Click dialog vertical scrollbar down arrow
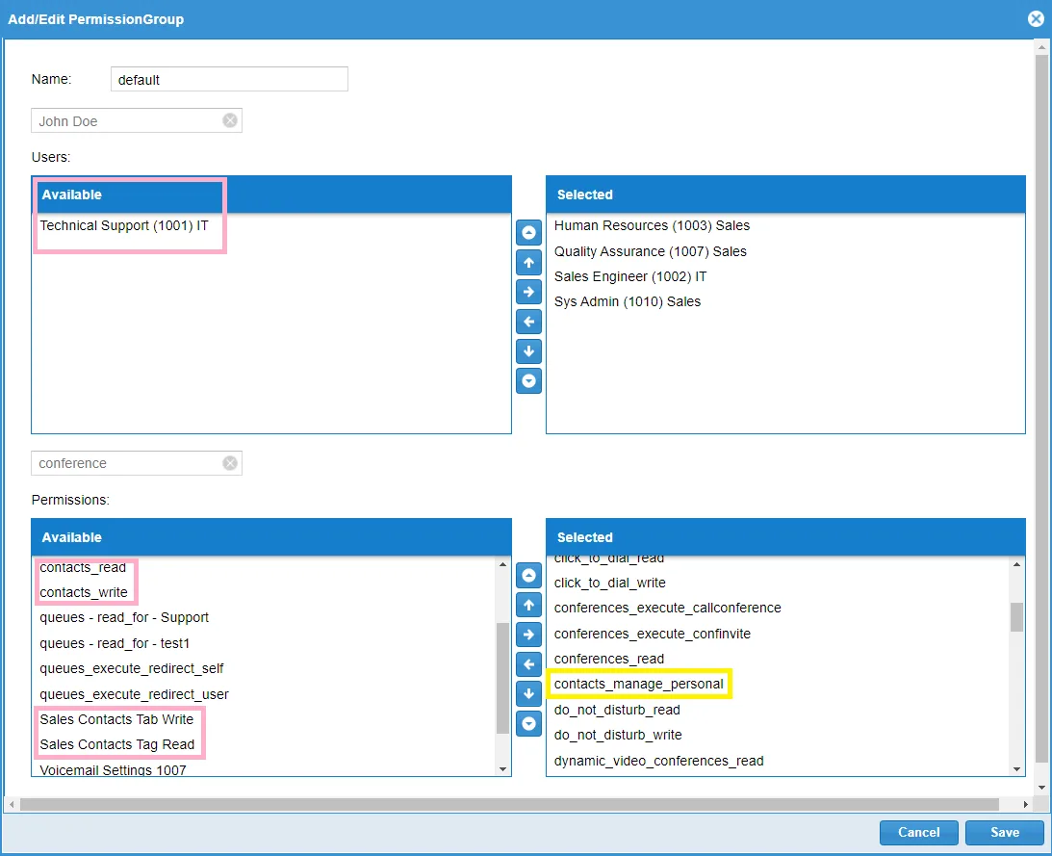1052x856 pixels. [x=1041, y=787]
